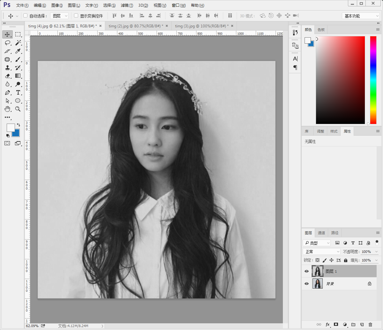Open the fx layer style menu
This screenshot has height=330, width=383.
pos(328,324)
